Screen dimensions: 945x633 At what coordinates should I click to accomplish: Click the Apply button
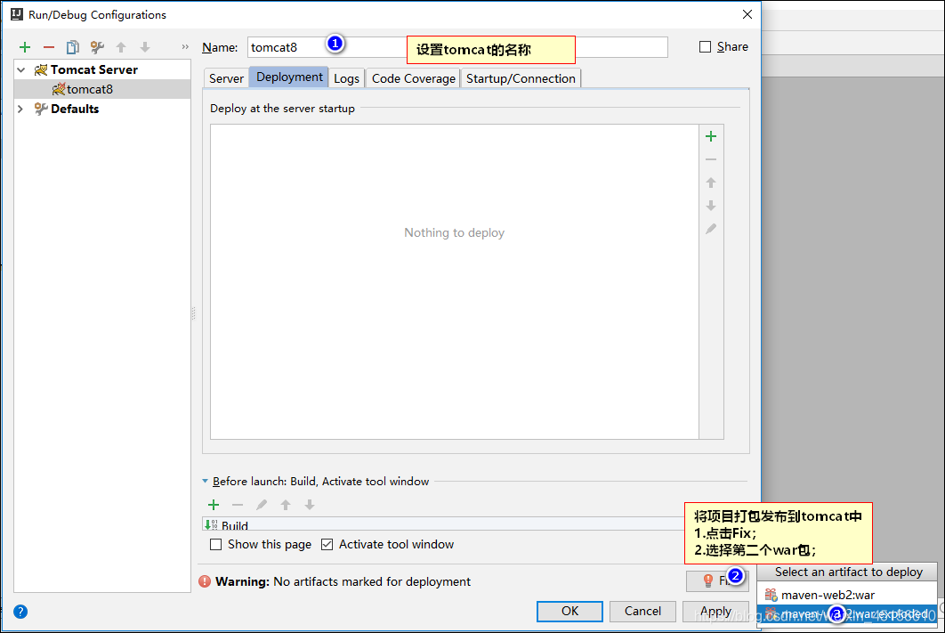tap(715, 612)
